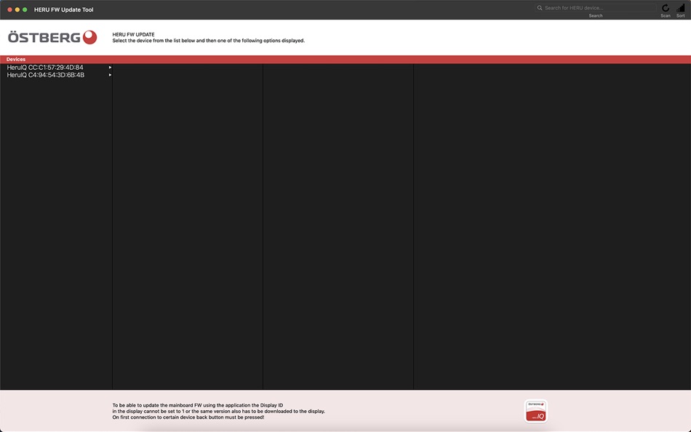691x432 pixels.
Task: Click the HERU FW UPDATE heading text
Action: [x=134, y=34]
